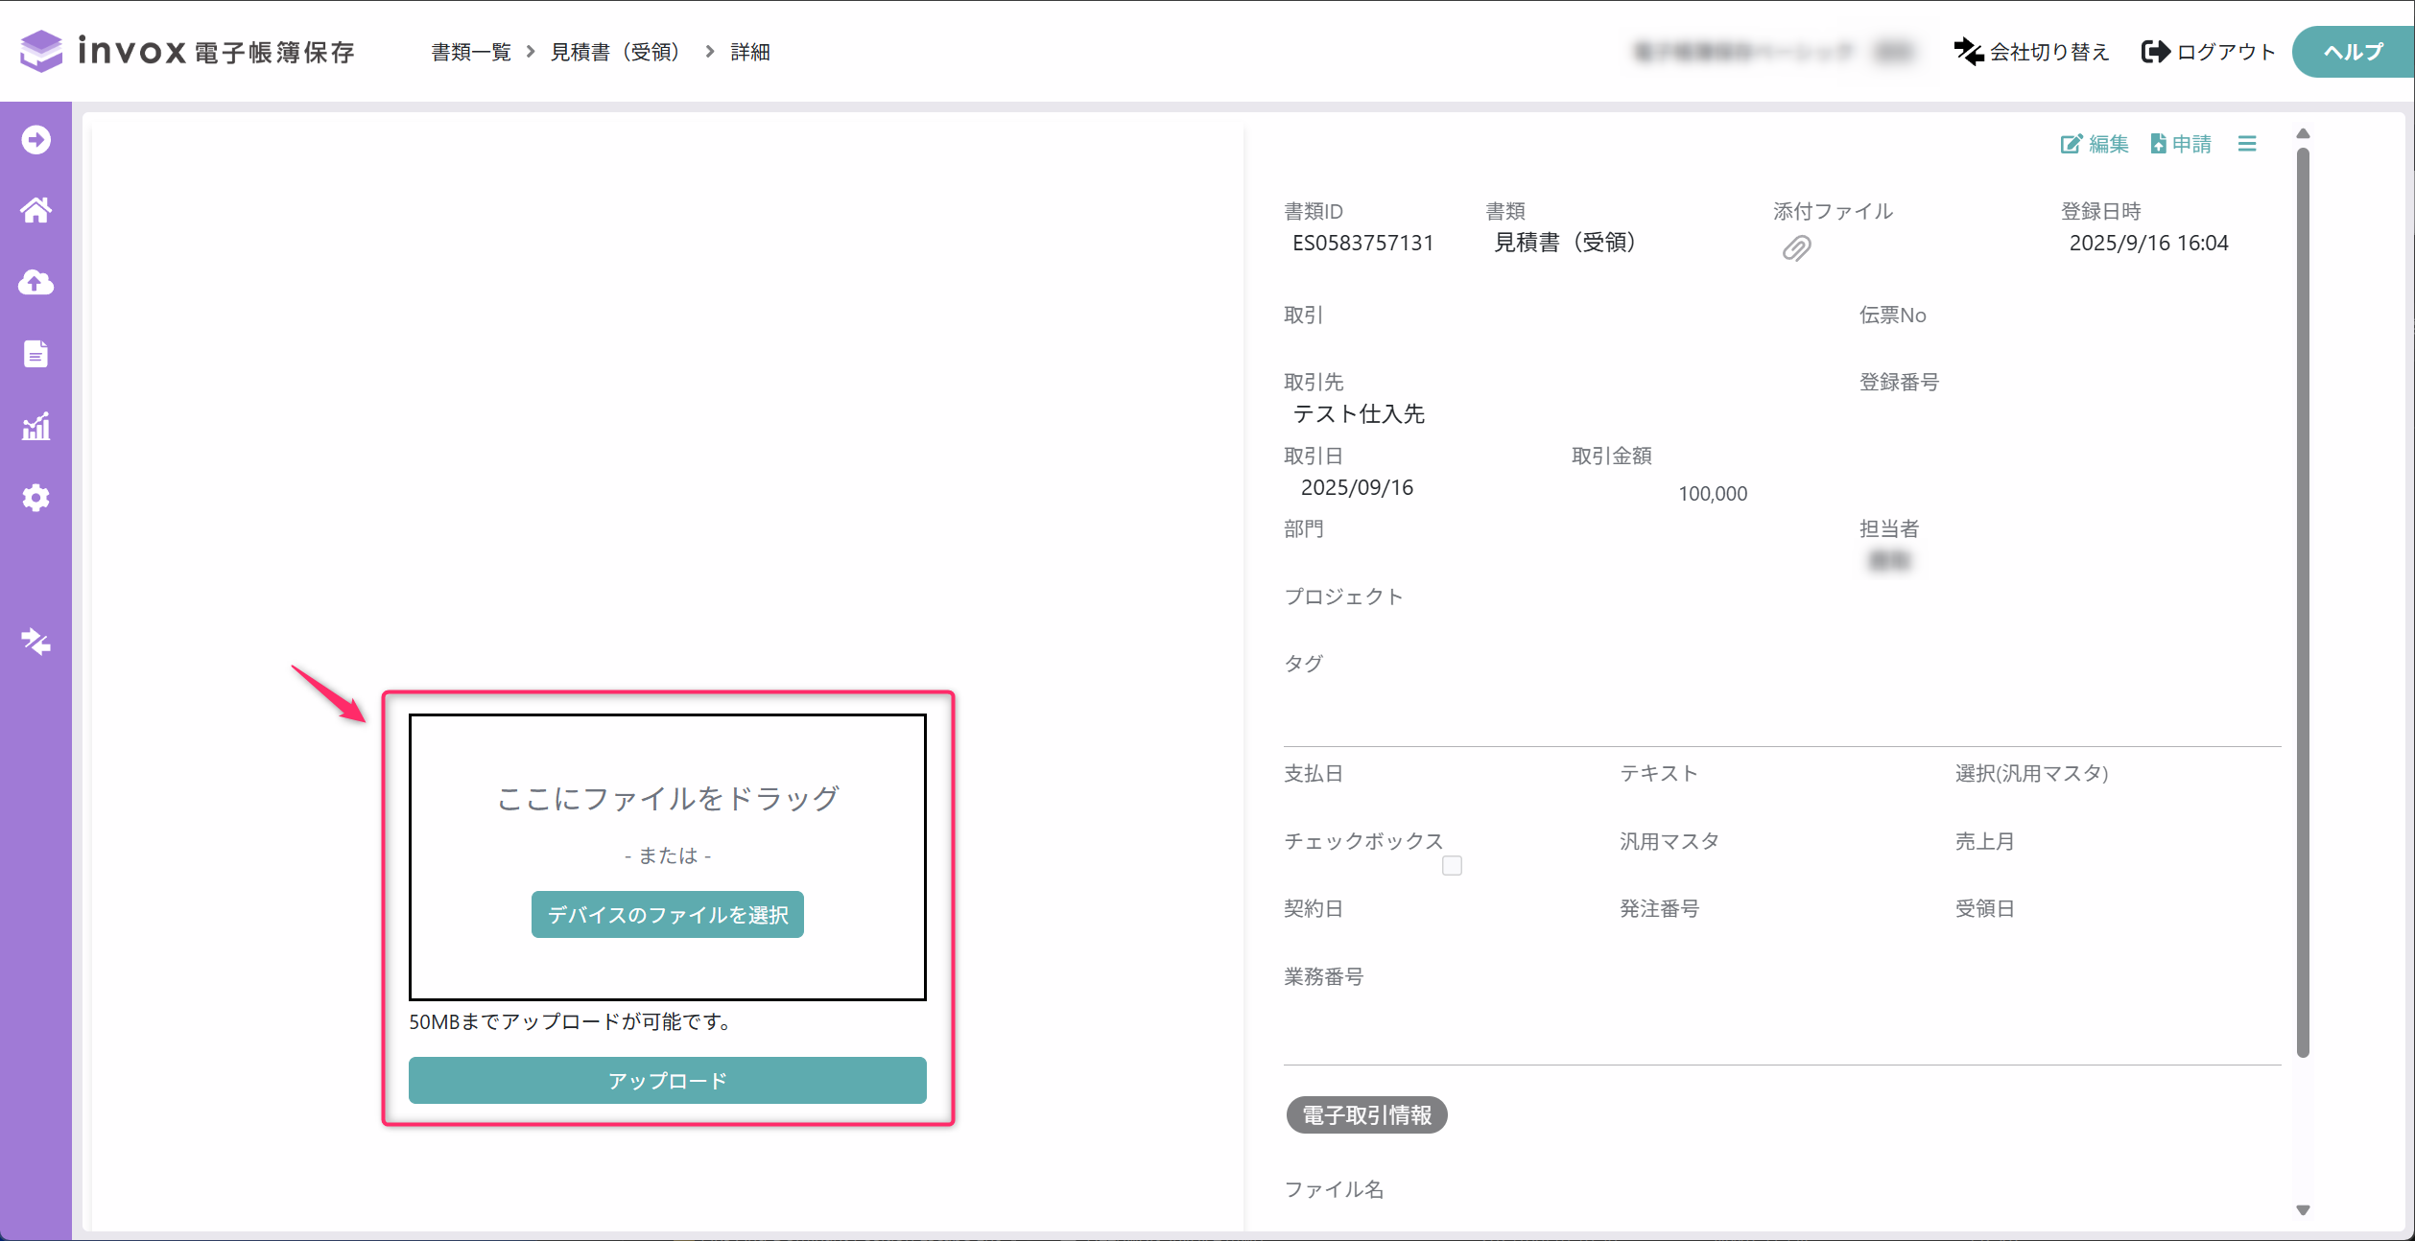Click the 登録番号 field label
The height and width of the screenshot is (1241, 2415).
coord(1899,382)
